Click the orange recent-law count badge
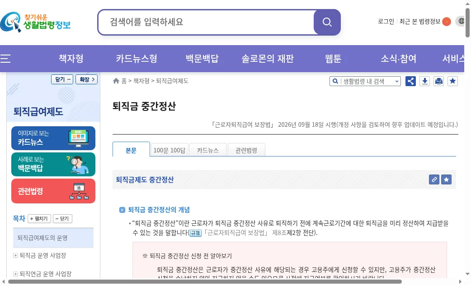Viewport: 471px width, 285px height. click(x=447, y=22)
